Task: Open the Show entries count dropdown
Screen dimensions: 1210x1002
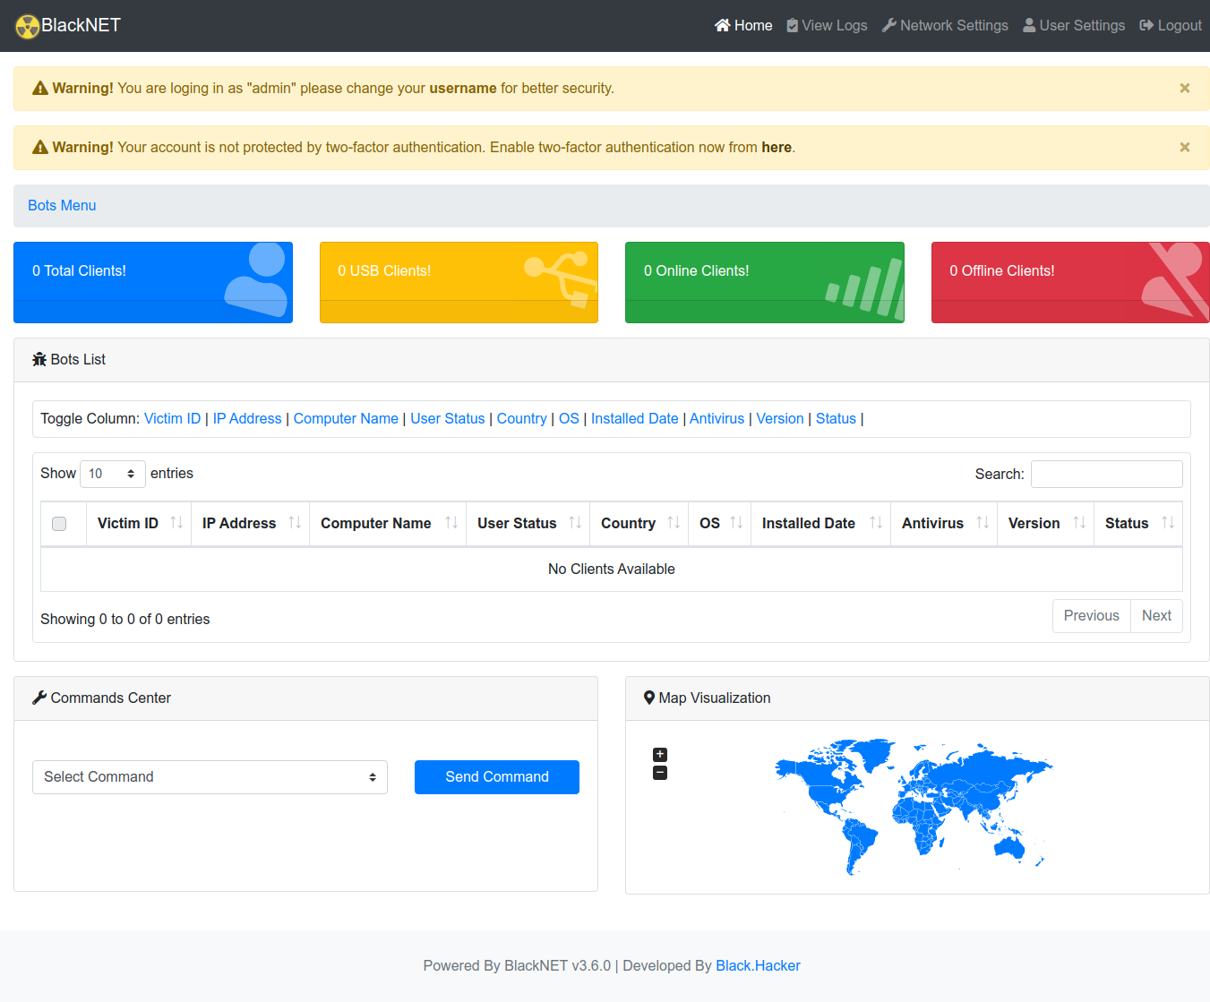Action: click(x=112, y=474)
